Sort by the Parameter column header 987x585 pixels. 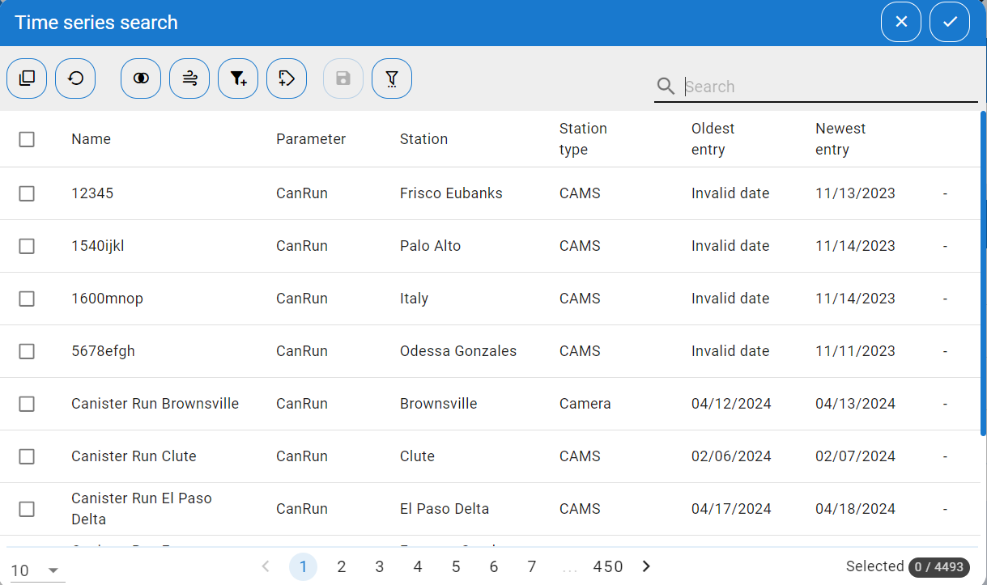[x=311, y=139]
